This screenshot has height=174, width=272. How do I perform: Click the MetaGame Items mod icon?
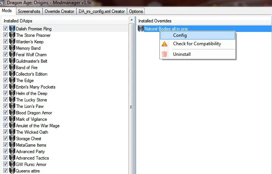pyautogui.click(x=12, y=145)
